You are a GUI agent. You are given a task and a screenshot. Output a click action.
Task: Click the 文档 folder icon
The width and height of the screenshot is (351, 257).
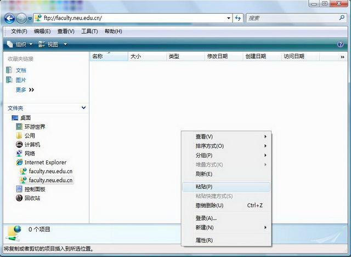9,70
